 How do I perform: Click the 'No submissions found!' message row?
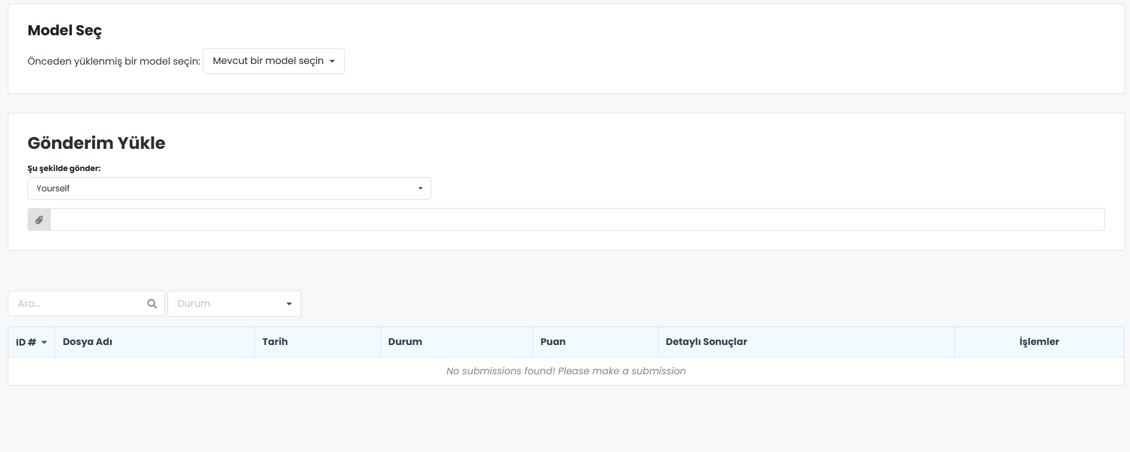click(x=565, y=371)
